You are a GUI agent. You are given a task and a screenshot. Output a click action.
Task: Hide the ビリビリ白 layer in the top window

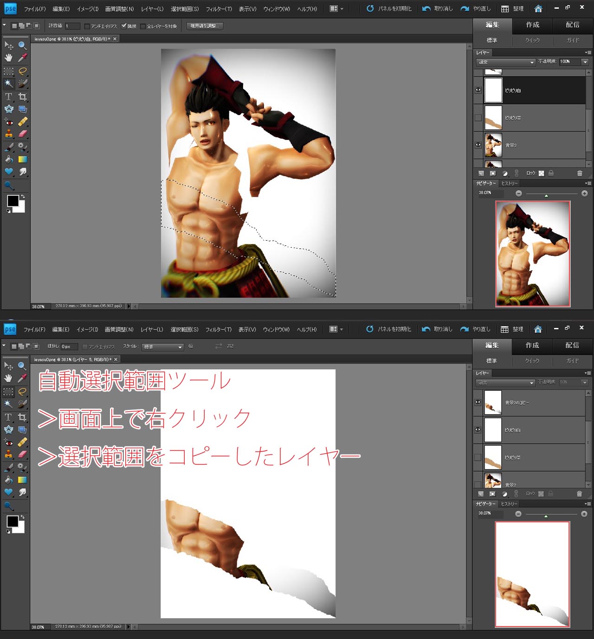478,90
